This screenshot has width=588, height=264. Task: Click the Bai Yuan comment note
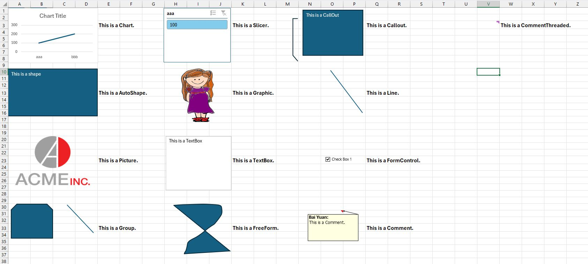coord(333,227)
